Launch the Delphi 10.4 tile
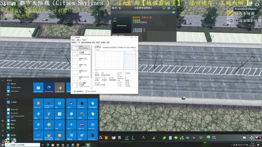 tap(82, 125)
